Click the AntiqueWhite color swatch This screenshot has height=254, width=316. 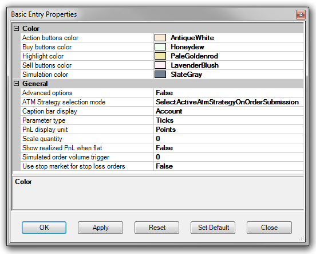coord(160,38)
